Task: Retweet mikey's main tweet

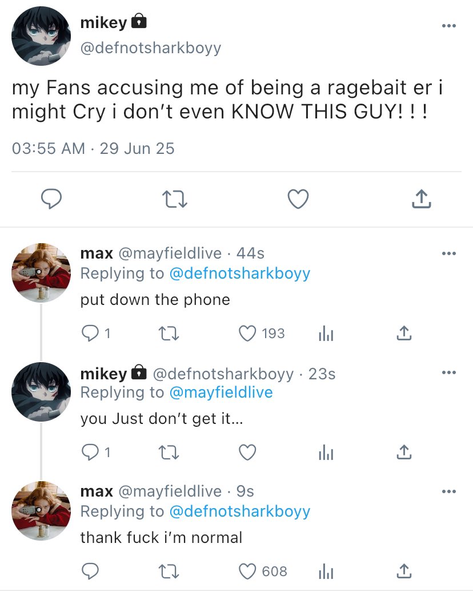Action: point(175,199)
